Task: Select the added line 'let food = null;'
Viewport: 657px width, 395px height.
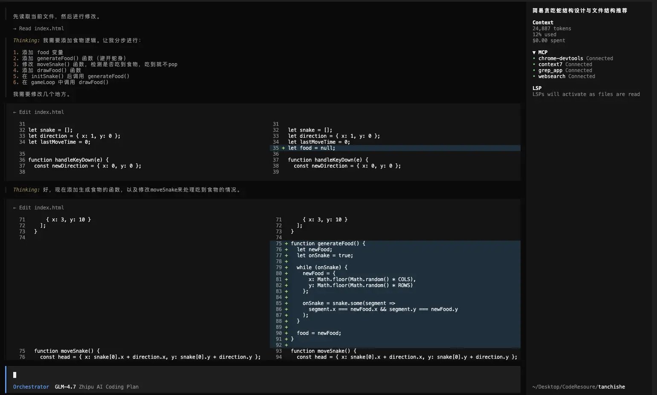Action: click(311, 148)
